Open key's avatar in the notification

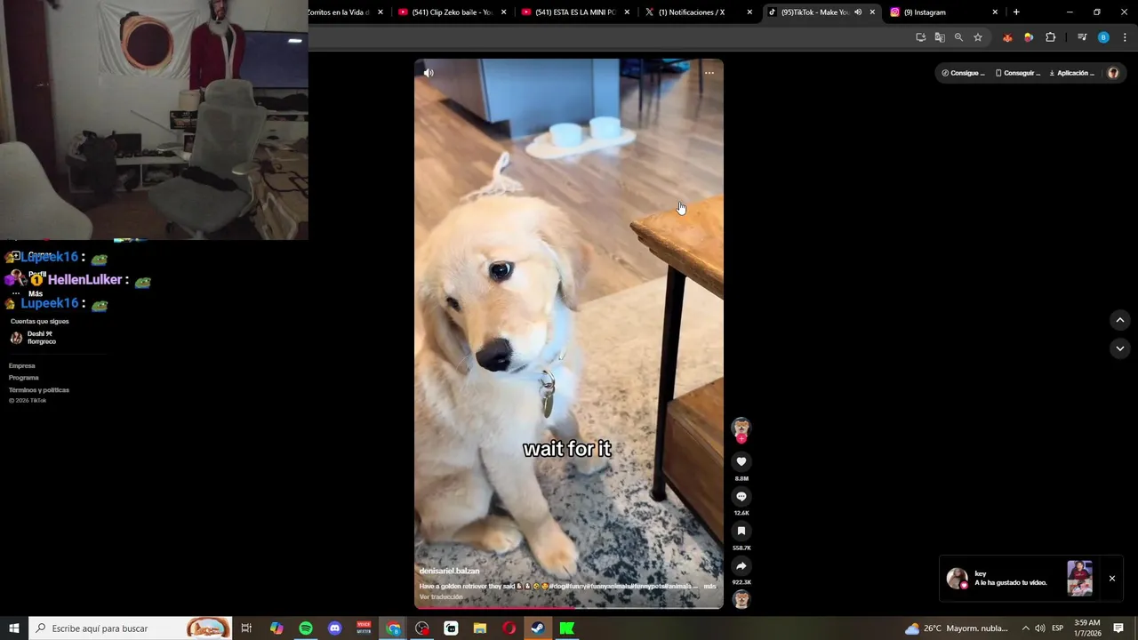[x=957, y=579]
